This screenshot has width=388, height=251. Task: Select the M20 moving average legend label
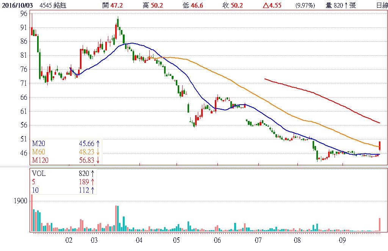pyautogui.click(x=38, y=144)
